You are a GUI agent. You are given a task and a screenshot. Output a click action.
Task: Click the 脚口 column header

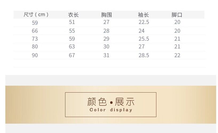click(x=177, y=15)
